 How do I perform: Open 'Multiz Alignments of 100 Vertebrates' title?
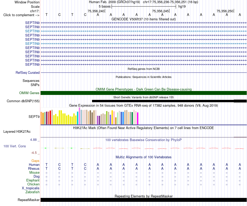coord(144,157)
